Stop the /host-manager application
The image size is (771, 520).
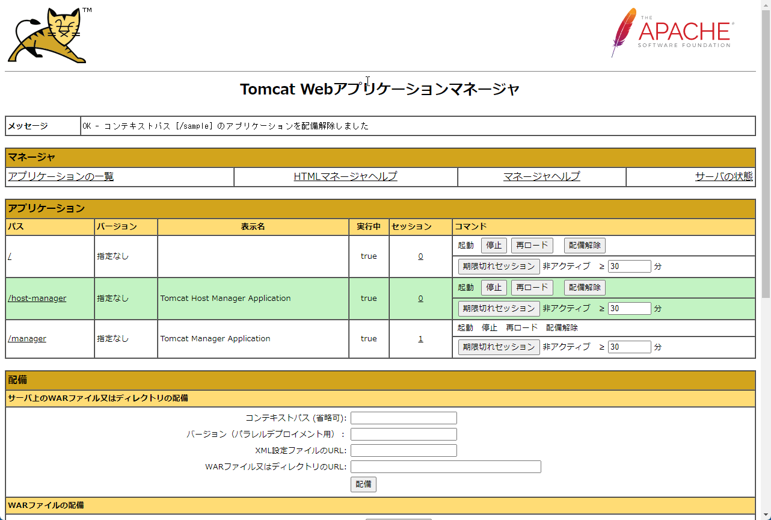[x=494, y=287]
